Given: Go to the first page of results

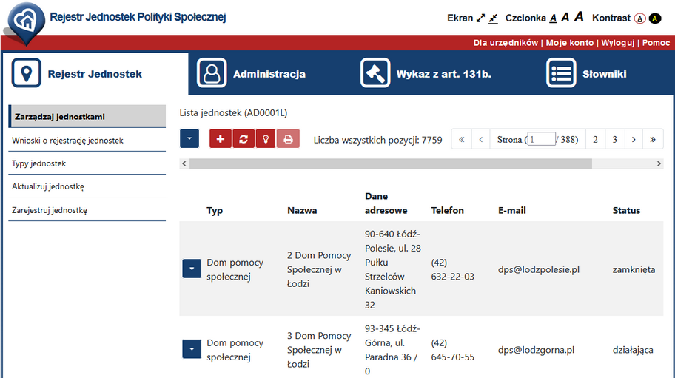Looking at the screenshot, I should coord(462,139).
